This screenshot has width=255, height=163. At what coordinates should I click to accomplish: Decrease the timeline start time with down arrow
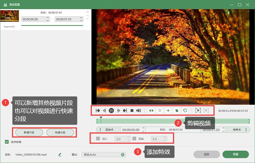(144, 131)
